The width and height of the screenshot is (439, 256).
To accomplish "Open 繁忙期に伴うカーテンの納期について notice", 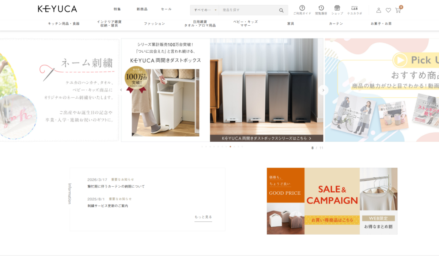I will pos(116,187).
